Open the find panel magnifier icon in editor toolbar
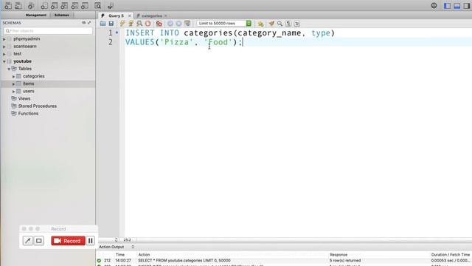The height and width of the screenshot is (266, 472). tap(280, 23)
